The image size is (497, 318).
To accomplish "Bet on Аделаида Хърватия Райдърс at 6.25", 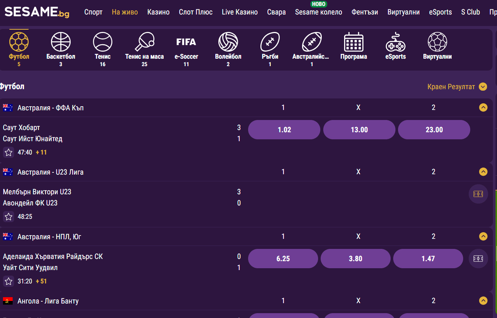I will point(283,259).
